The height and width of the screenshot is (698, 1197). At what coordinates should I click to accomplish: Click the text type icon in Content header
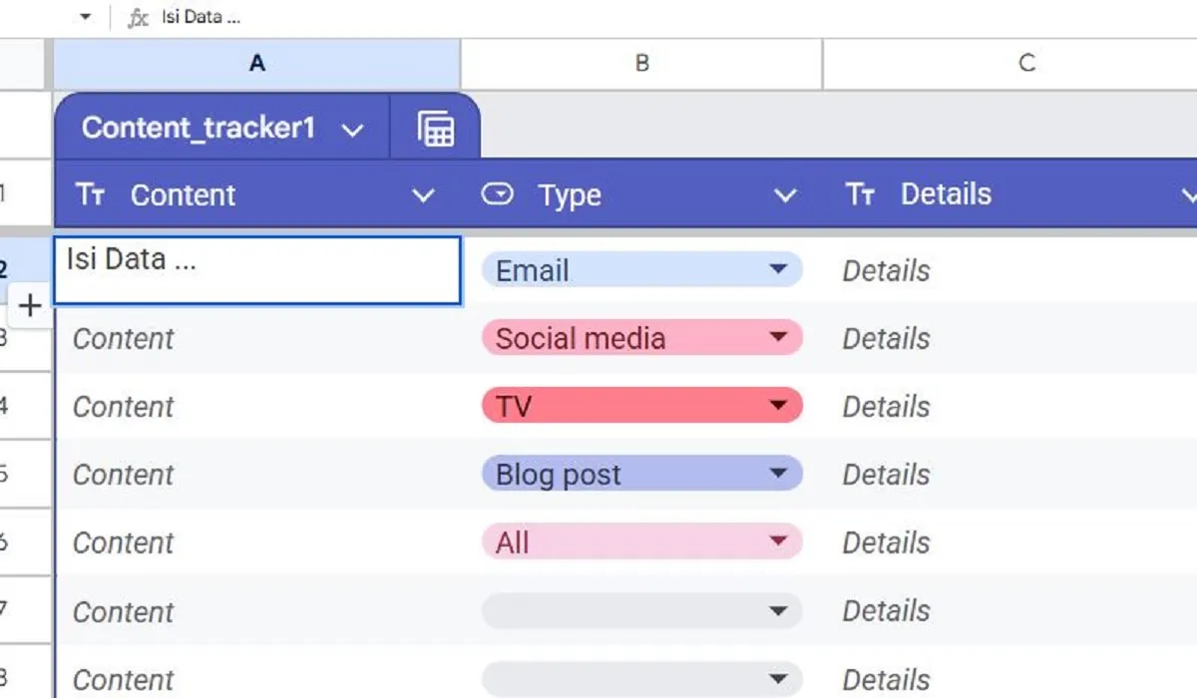[91, 194]
